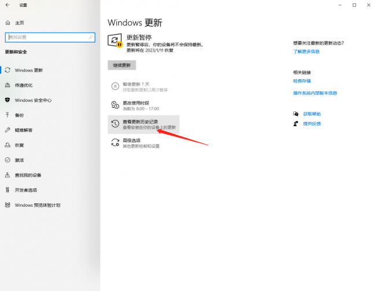Click the 激活 checkmark circle icon
The image size is (376, 291).
tap(8, 160)
